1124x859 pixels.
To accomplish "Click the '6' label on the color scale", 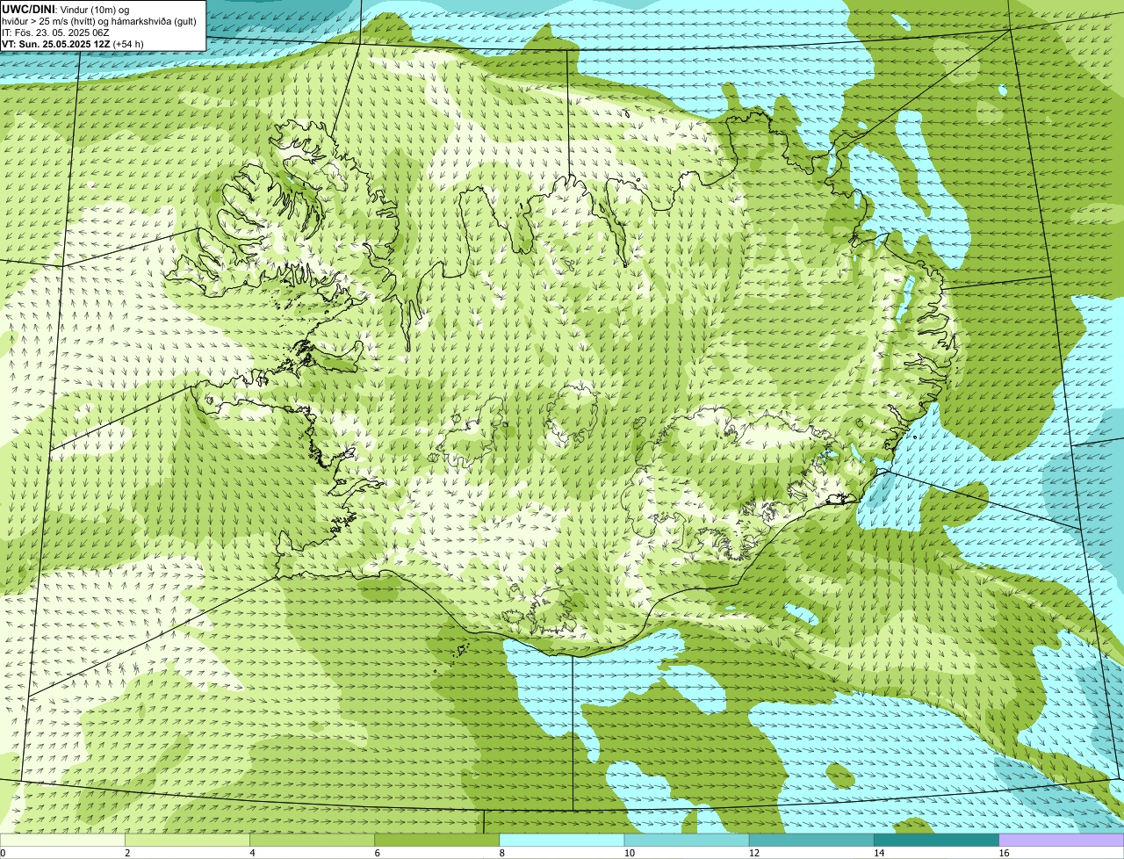I will 378,853.
